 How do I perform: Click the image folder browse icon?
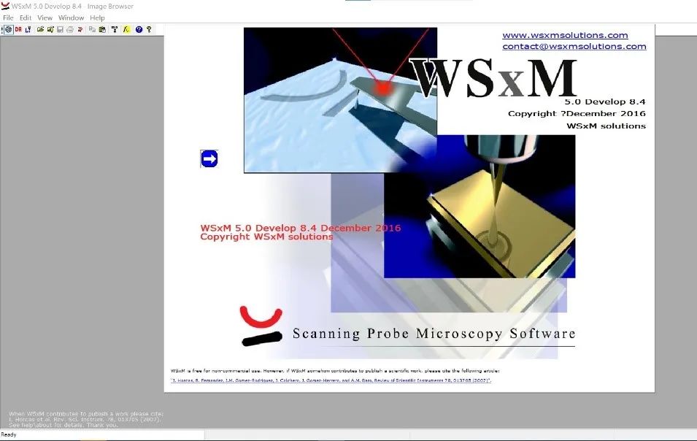(50, 29)
